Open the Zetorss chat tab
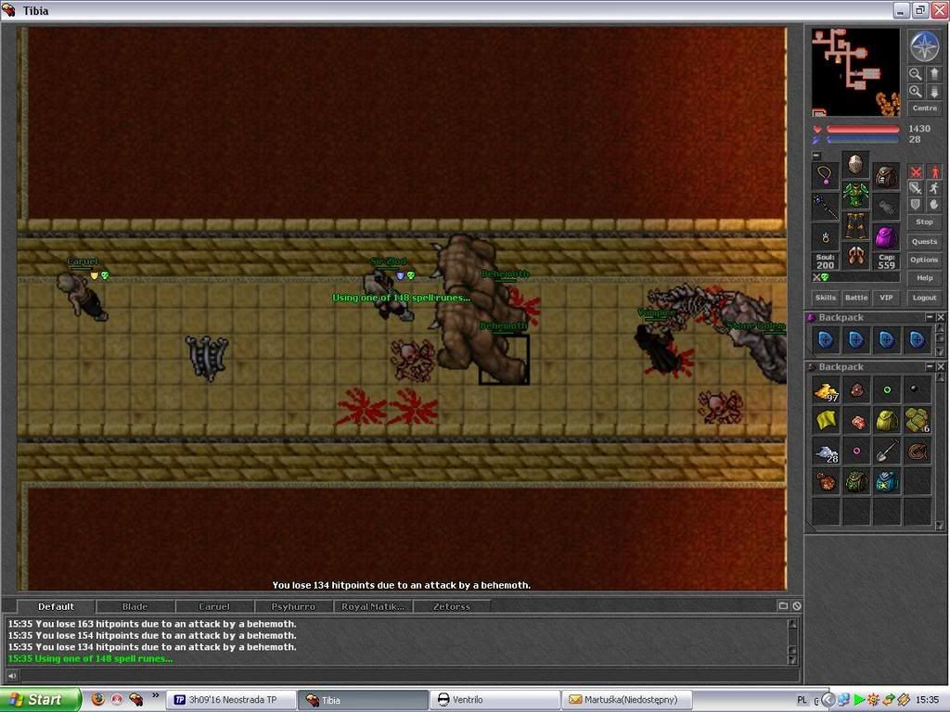This screenshot has width=950, height=712. coord(452,606)
